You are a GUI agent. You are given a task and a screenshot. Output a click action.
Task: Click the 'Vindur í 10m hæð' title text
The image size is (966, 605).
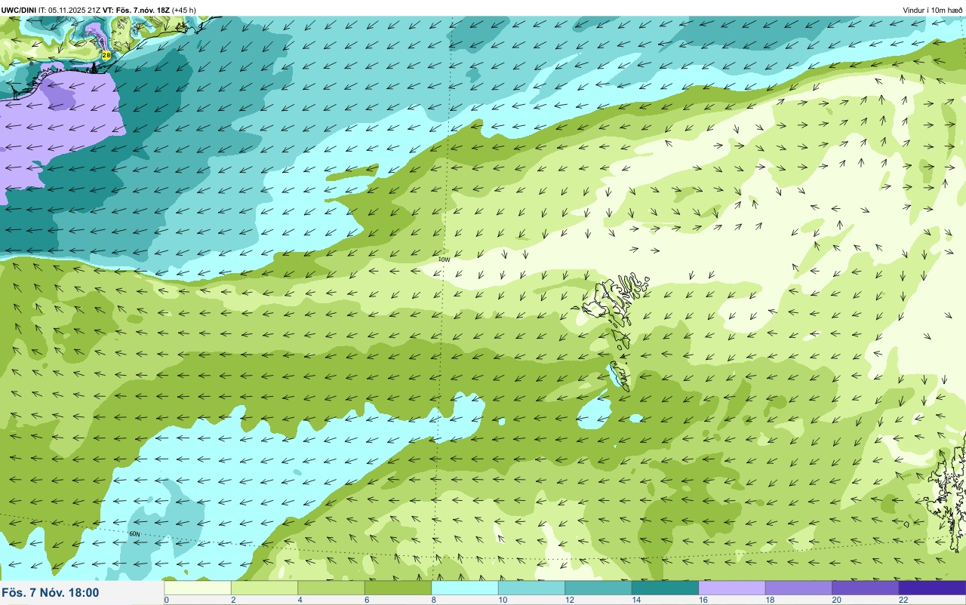pyautogui.click(x=933, y=10)
